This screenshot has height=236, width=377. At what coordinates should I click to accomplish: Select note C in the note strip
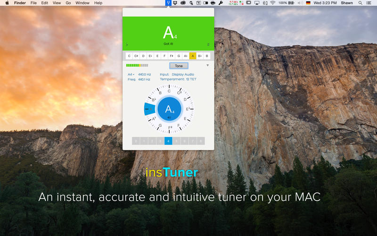tap(129, 56)
